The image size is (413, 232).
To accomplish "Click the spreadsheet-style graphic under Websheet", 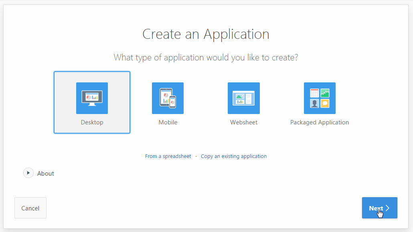I will click(244, 98).
